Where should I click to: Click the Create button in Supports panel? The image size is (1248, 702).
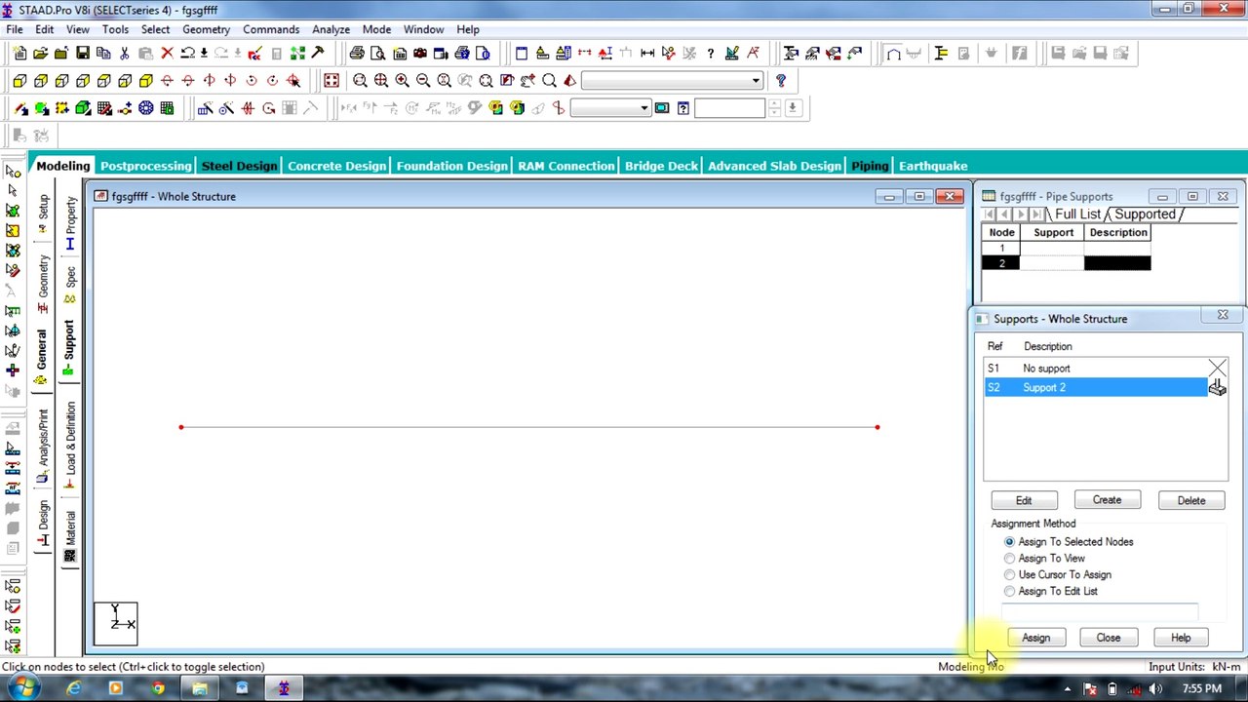coord(1107,500)
